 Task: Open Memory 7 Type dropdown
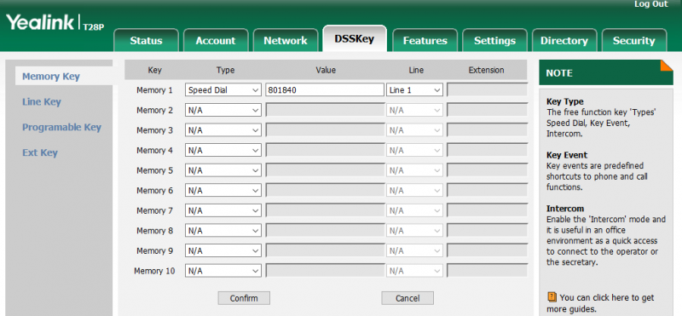pyautogui.click(x=223, y=211)
